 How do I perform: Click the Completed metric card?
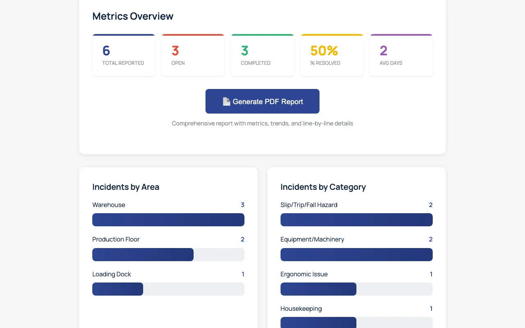(262, 55)
